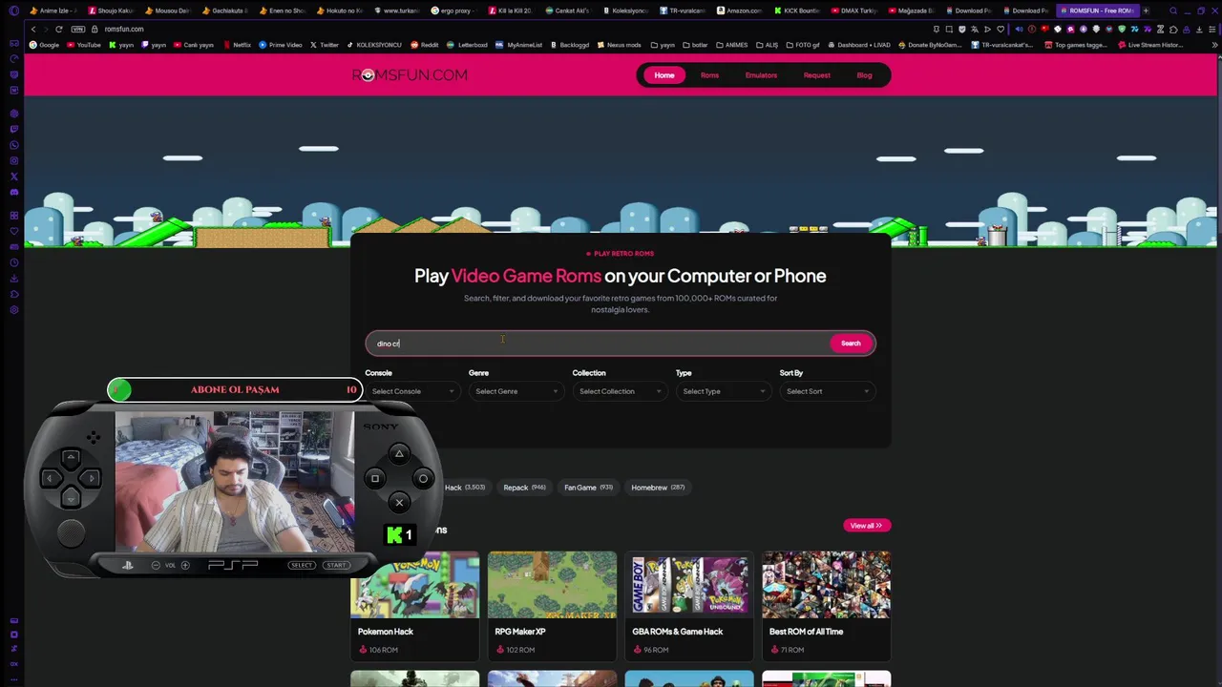Expand the ALIŞ bookmark folder
The width and height of the screenshot is (1222, 687).
point(769,45)
